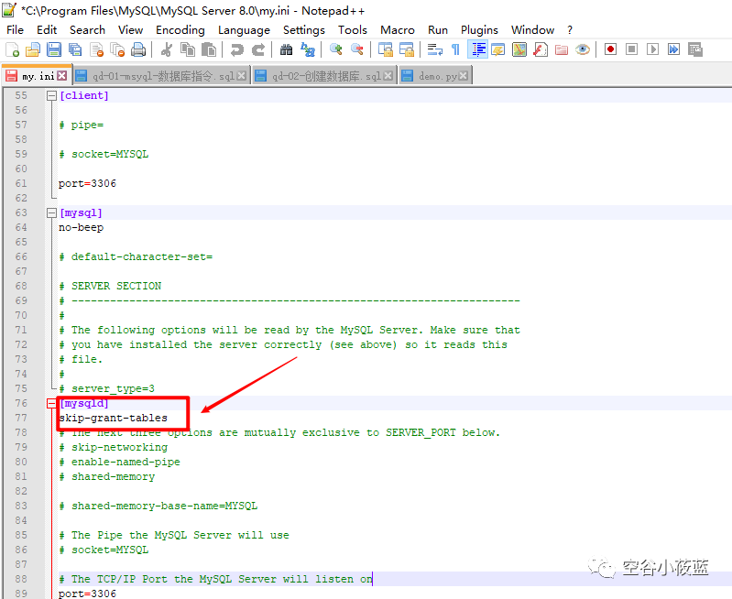Open the Edit menu
This screenshot has height=599, width=732.
click(47, 30)
